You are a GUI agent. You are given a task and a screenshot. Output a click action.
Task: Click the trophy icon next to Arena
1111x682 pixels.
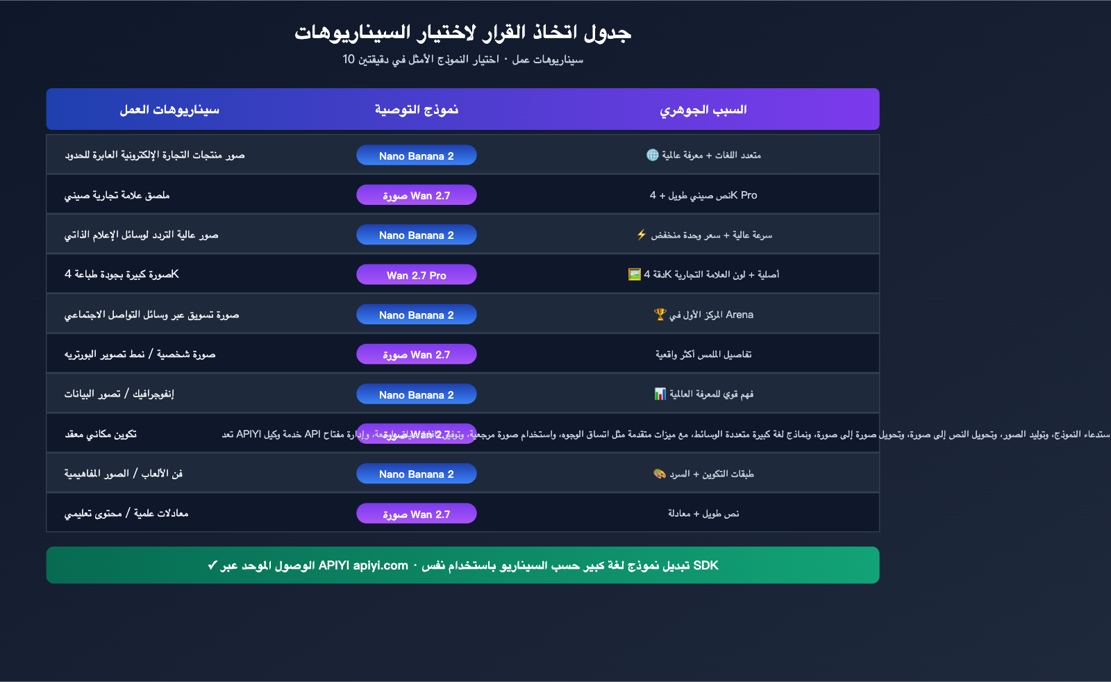660,315
